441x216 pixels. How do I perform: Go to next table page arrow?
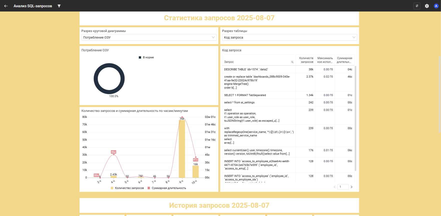click(x=351, y=187)
